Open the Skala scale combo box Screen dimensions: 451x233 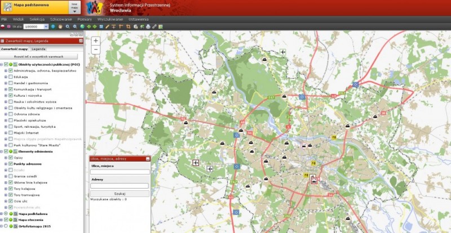pos(36,26)
